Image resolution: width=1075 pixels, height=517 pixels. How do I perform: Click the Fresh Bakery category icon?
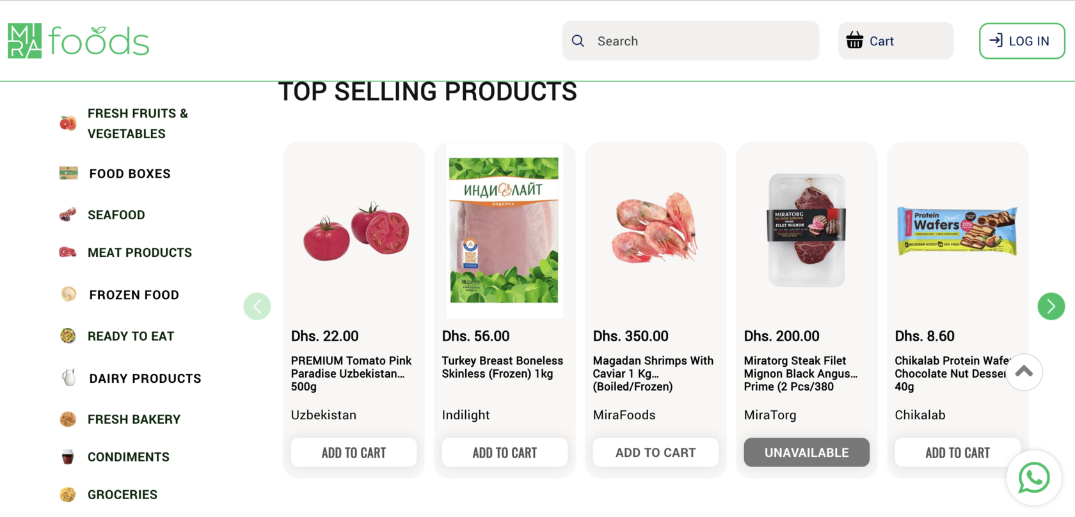coord(68,419)
